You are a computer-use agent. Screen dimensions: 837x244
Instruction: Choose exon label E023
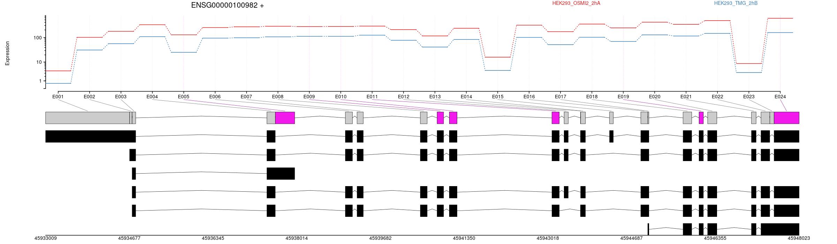click(749, 97)
